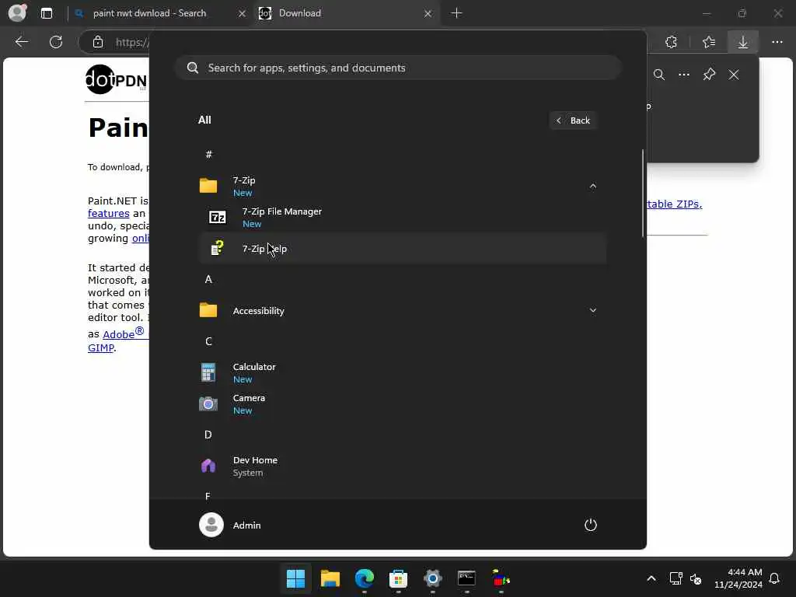Image resolution: width=796 pixels, height=597 pixels.
Task: Open a new browser tab
Action: [x=456, y=13]
